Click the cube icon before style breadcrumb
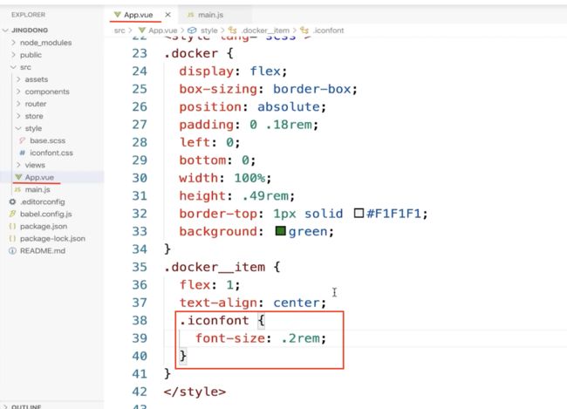The width and height of the screenshot is (567, 409). tap(192, 31)
